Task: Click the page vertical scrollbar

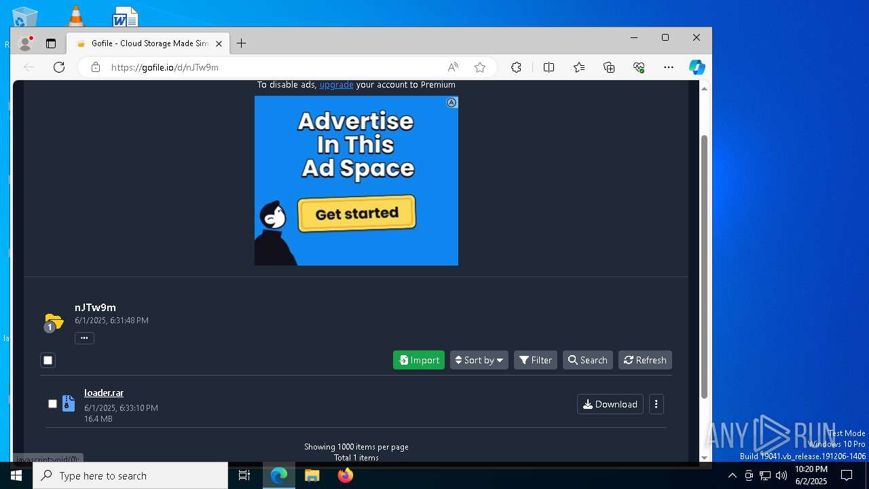Action: [704, 266]
